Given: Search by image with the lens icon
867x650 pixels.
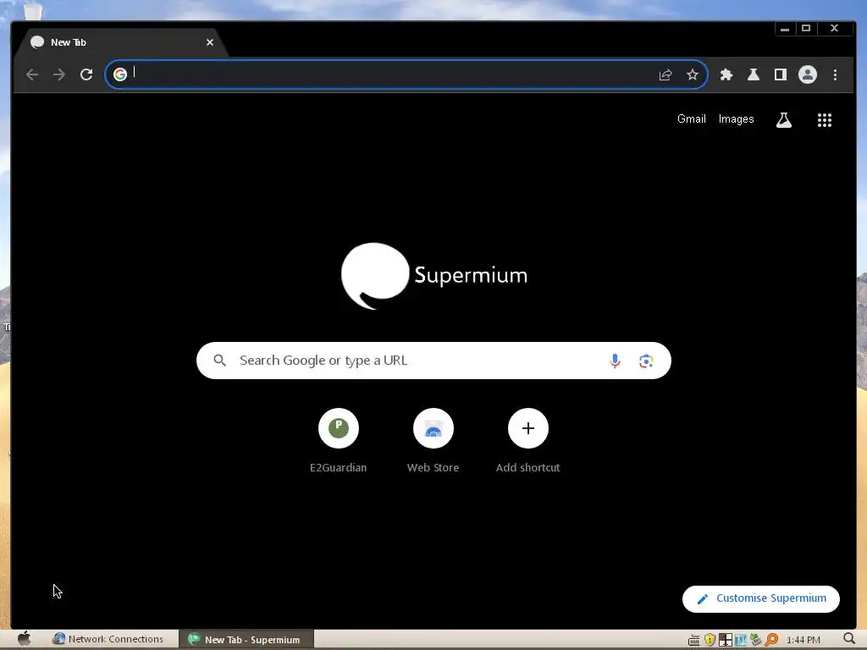Looking at the screenshot, I should 646,361.
